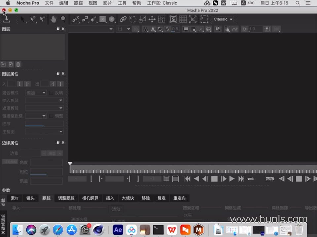
Task: Jump to the first frame
Action: [187, 179]
